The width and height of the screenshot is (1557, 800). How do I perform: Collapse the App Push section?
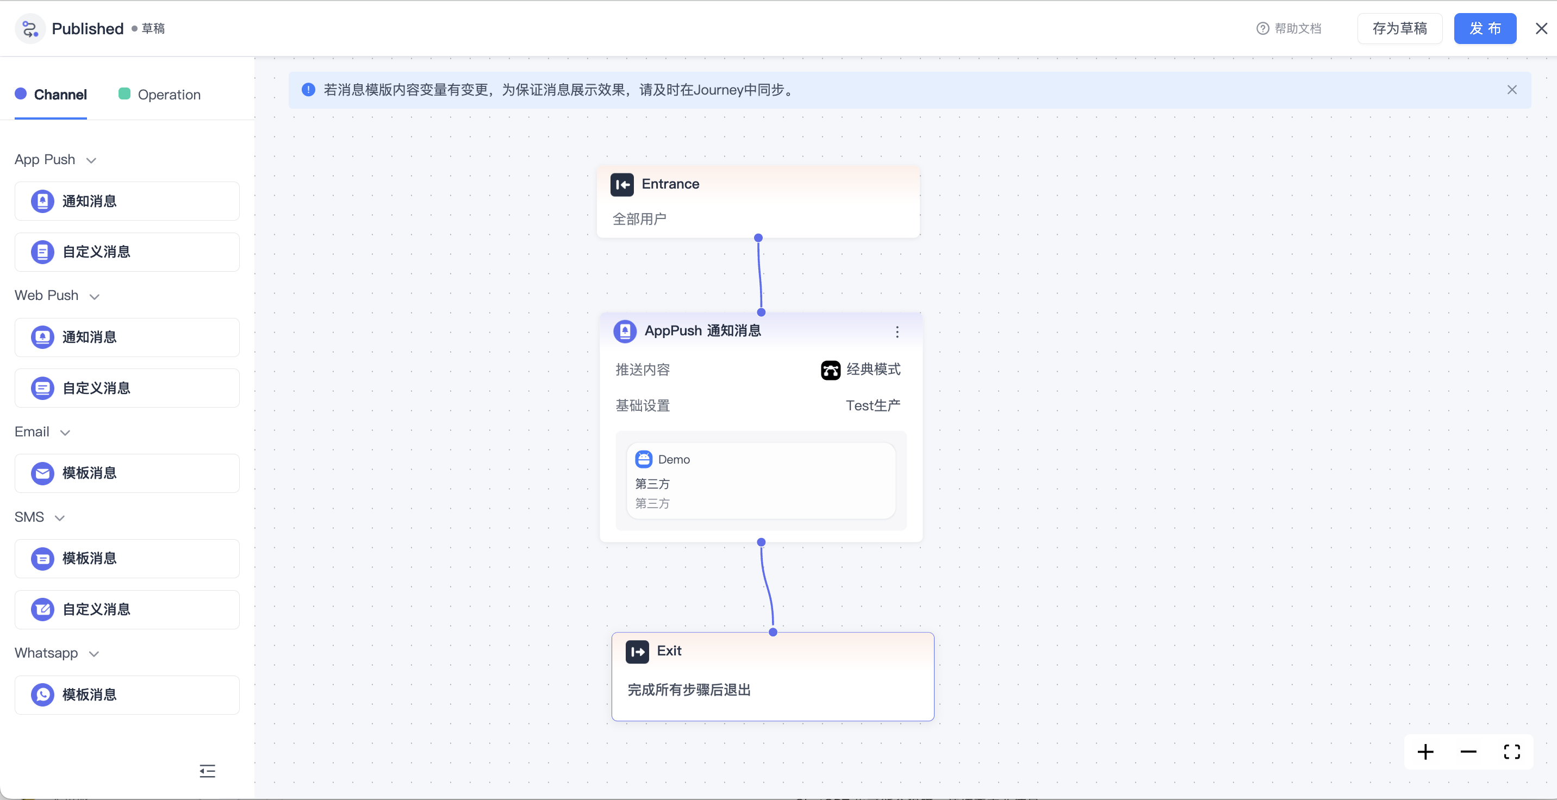click(91, 160)
